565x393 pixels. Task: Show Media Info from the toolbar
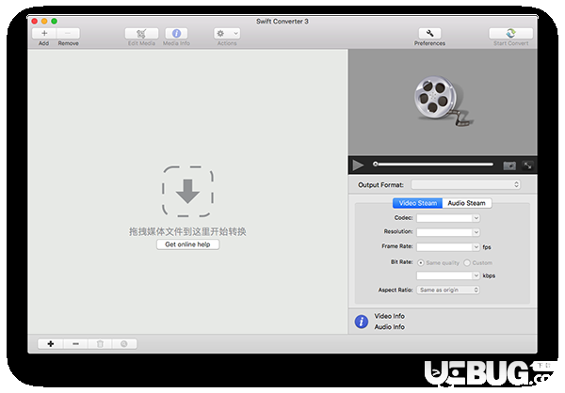pyautogui.click(x=176, y=34)
